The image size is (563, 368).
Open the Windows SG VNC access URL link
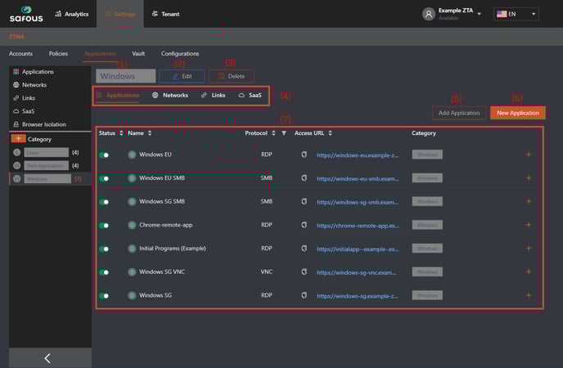(x=356, y=272)
